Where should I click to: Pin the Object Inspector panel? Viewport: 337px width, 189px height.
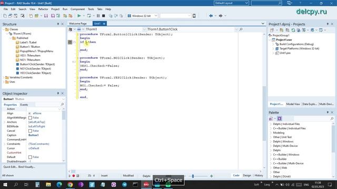pos(58,93)
